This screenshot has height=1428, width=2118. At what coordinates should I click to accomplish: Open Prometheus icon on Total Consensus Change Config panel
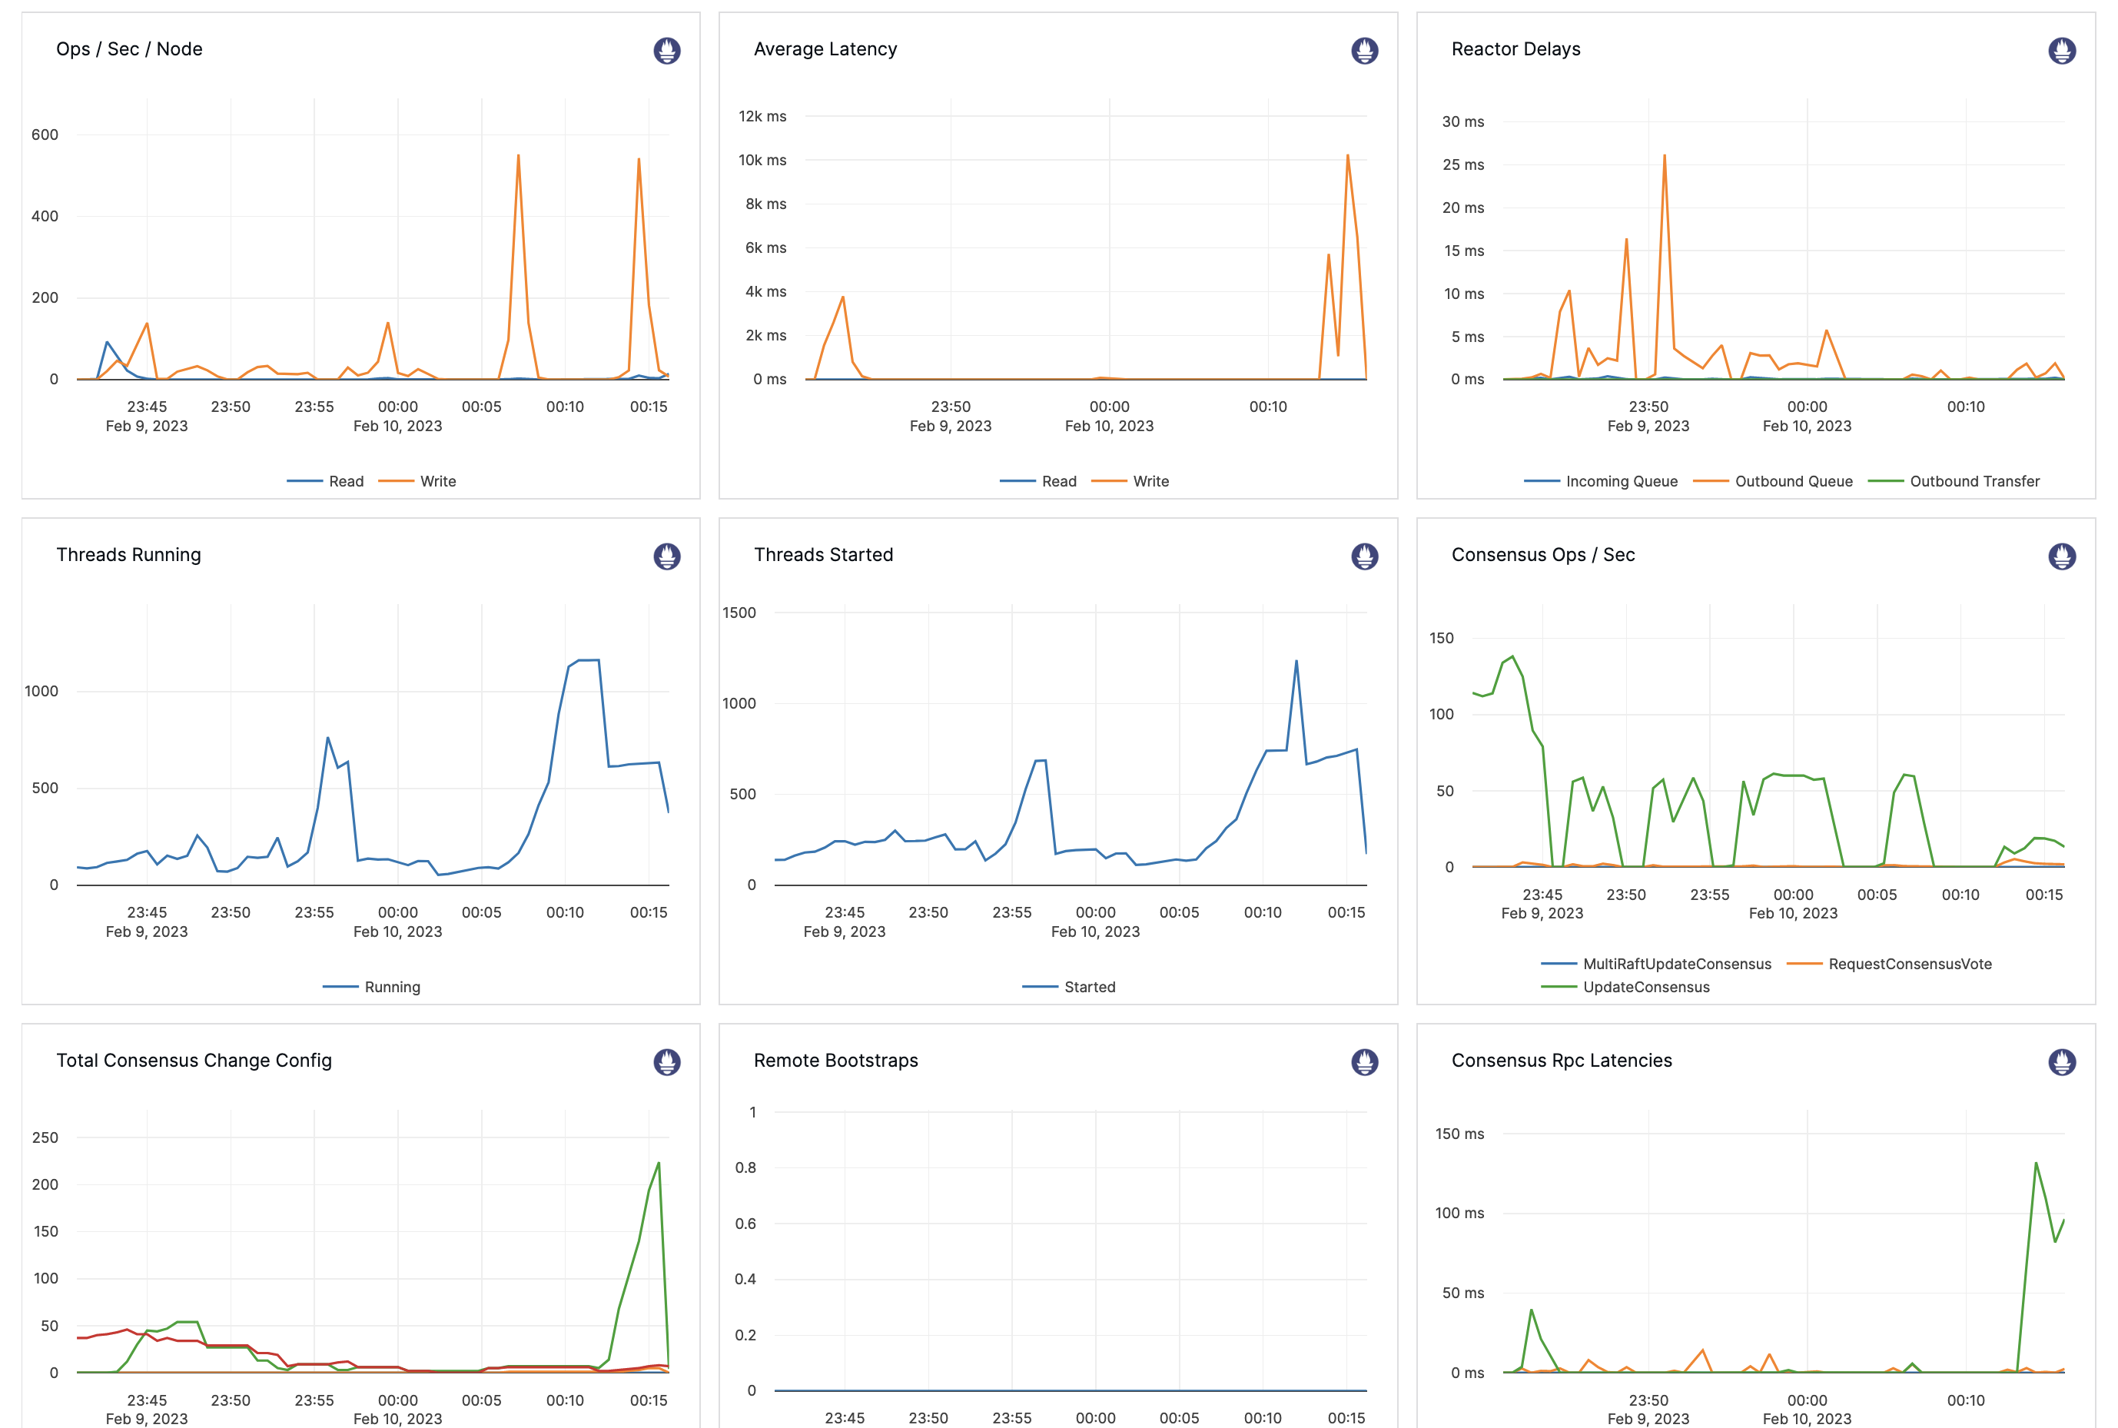pyautogui.click(x=666, y=1061)
